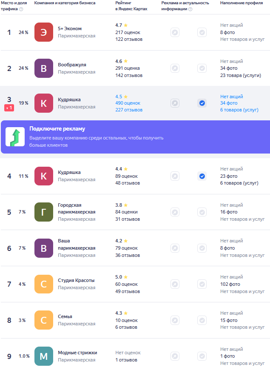Click the advertising icon in Ваша парикмахерская row
The height and width of the screenshot is (370, 270).
[175, 248]
